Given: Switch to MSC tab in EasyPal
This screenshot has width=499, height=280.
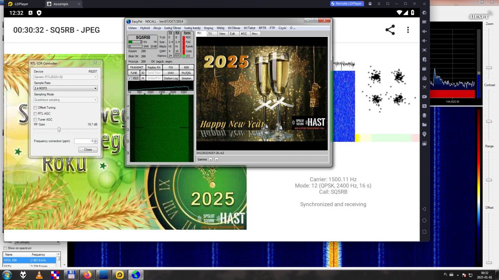Looking at the screenshot, I should 244,34.
